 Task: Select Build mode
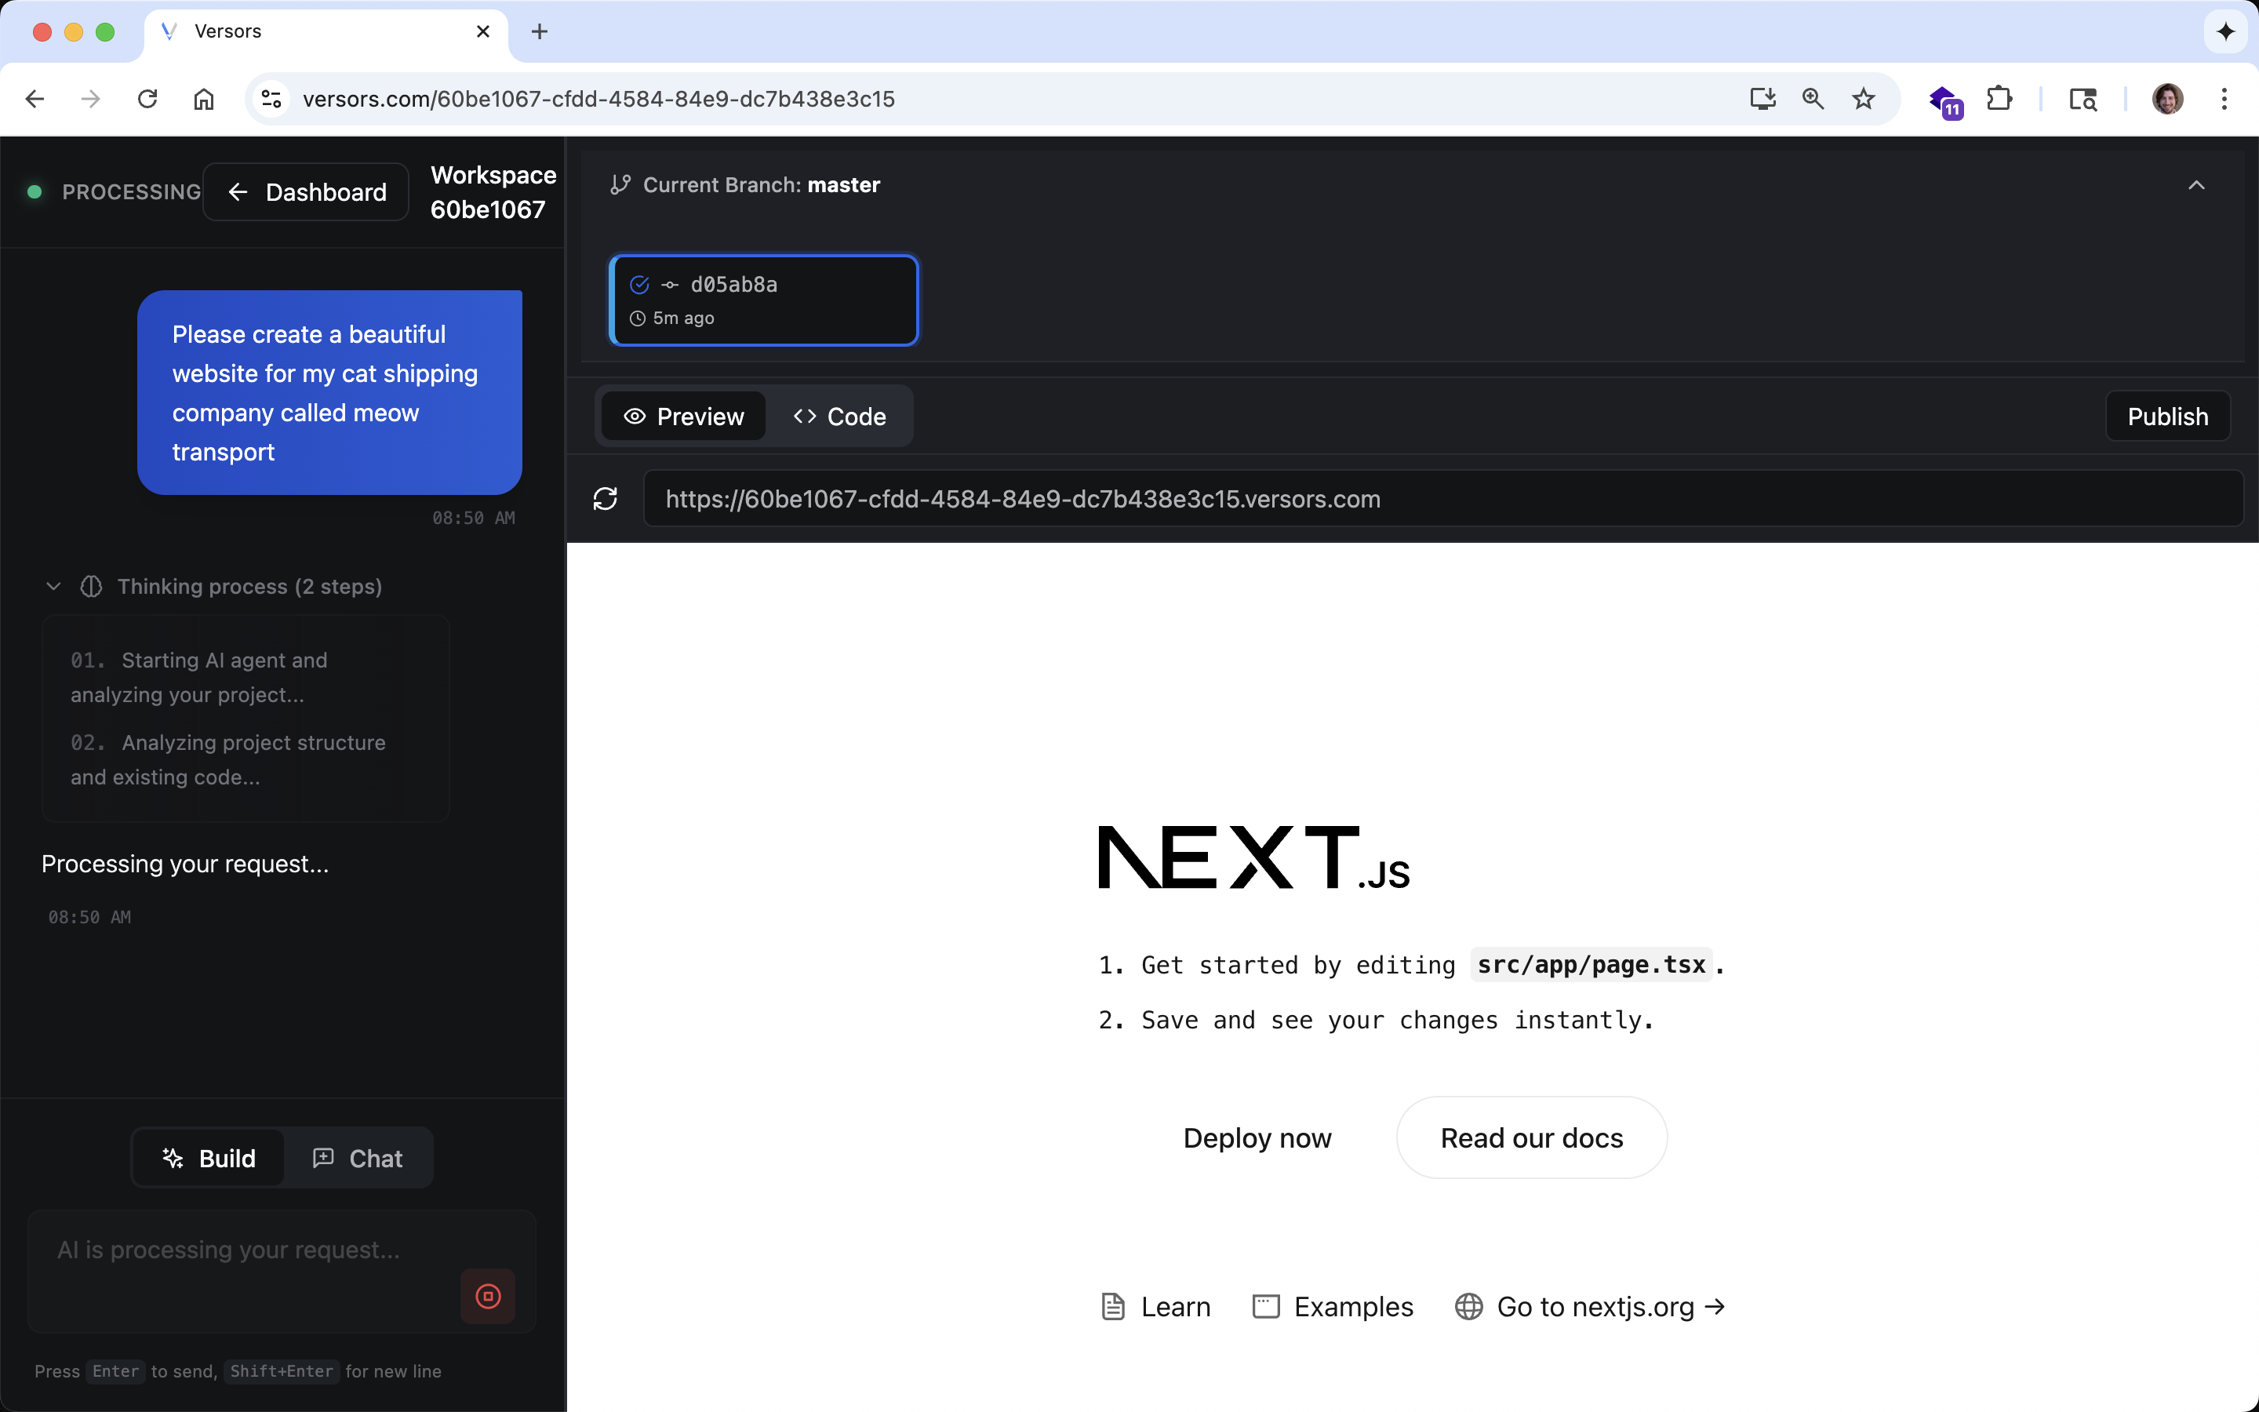[x=209, y=1158]
